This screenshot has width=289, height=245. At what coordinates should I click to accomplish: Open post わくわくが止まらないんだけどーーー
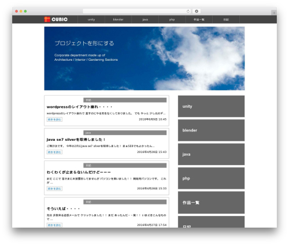click(79, 172)
